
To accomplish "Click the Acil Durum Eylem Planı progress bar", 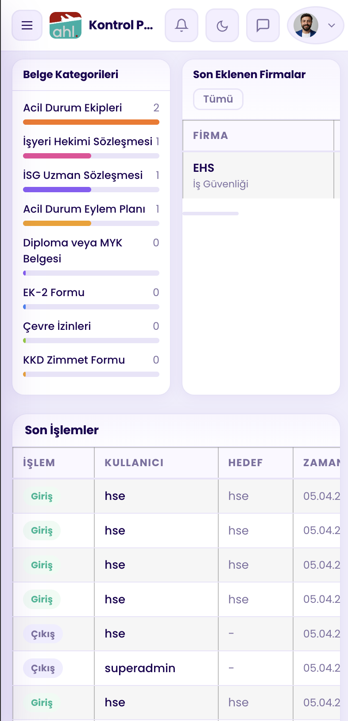I will (x=91, y=223).
